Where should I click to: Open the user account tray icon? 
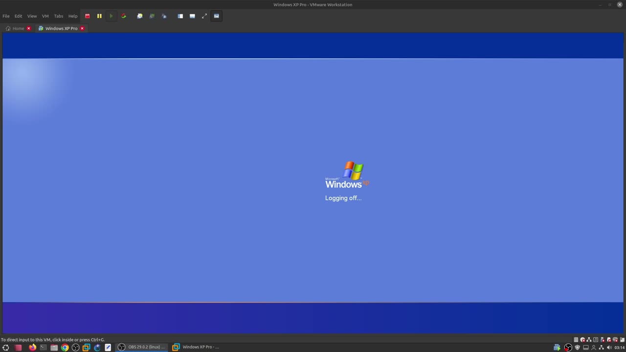pos(594,348)
